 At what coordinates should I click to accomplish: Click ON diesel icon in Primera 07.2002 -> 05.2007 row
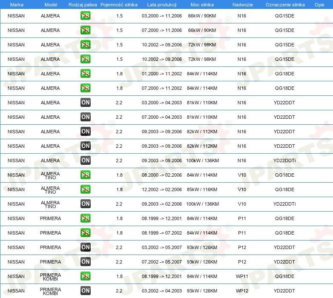[85, 262]
